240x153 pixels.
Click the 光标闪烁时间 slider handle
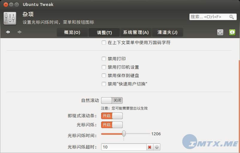pyautogui.click(x=124, y=134)
